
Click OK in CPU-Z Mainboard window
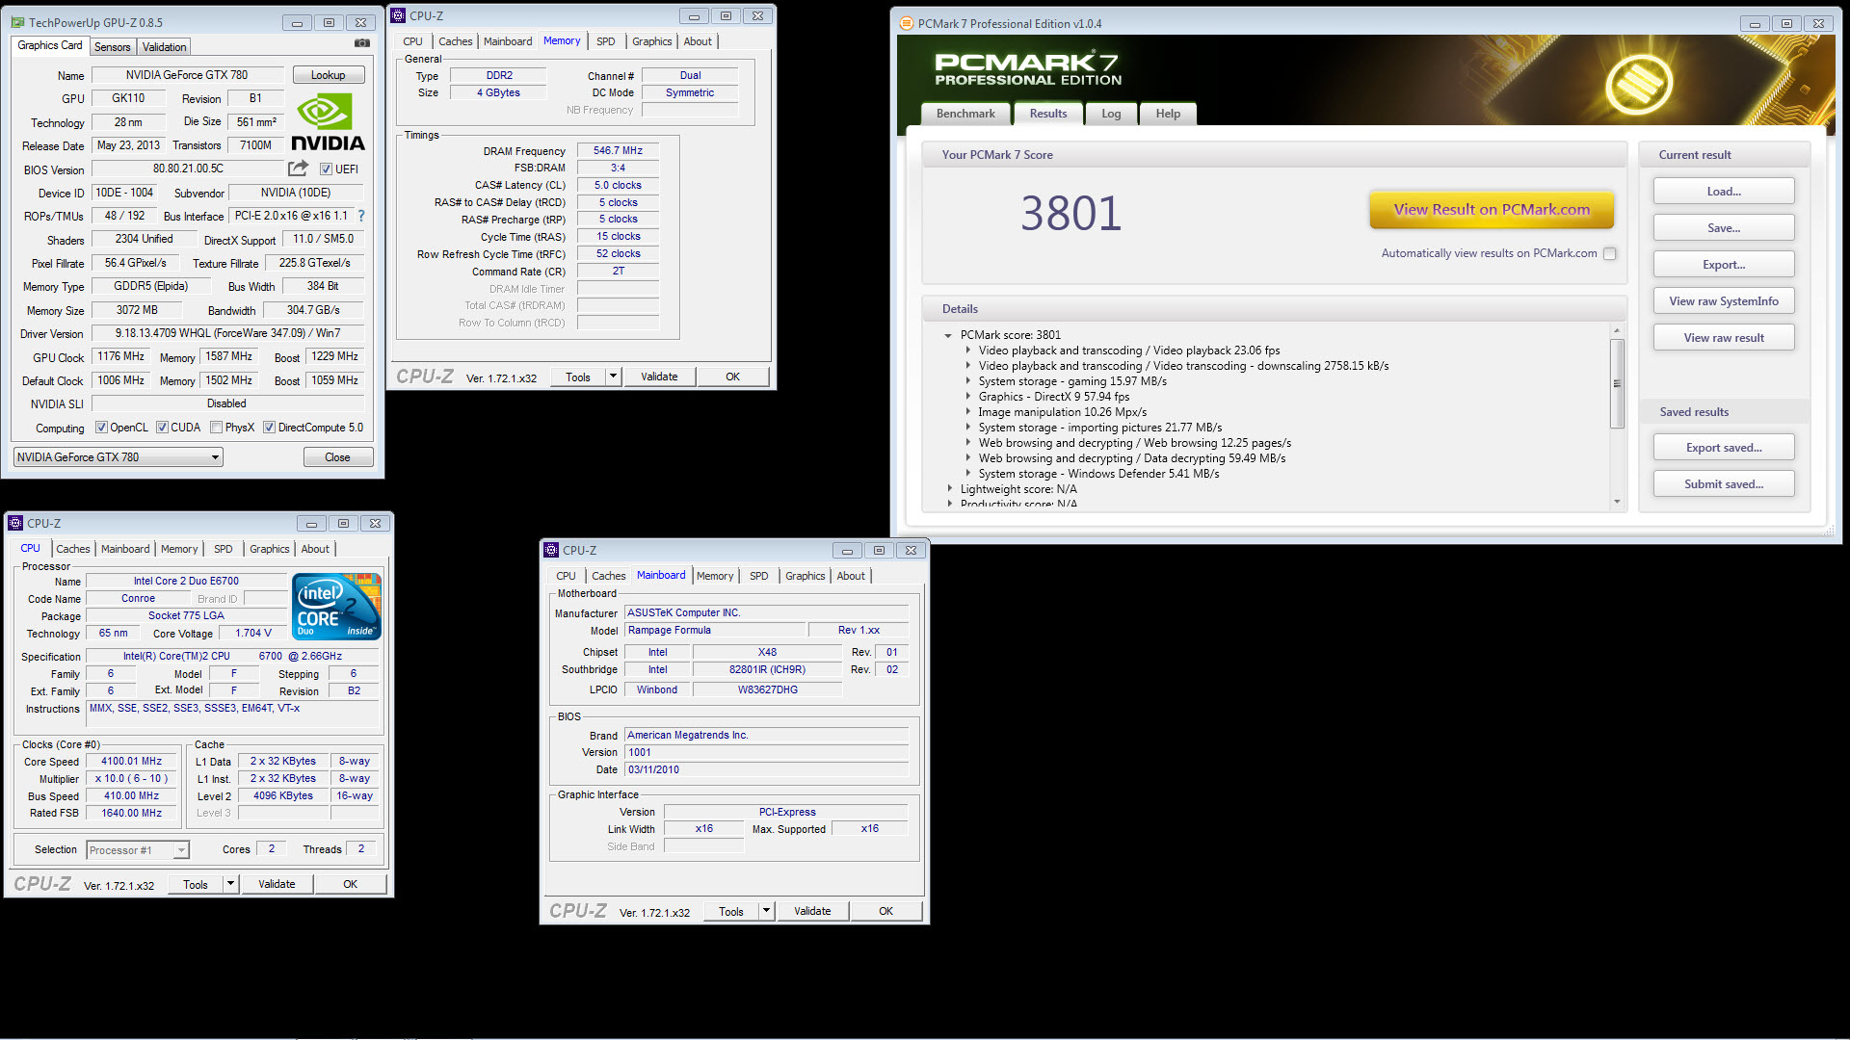pos(885,911)
